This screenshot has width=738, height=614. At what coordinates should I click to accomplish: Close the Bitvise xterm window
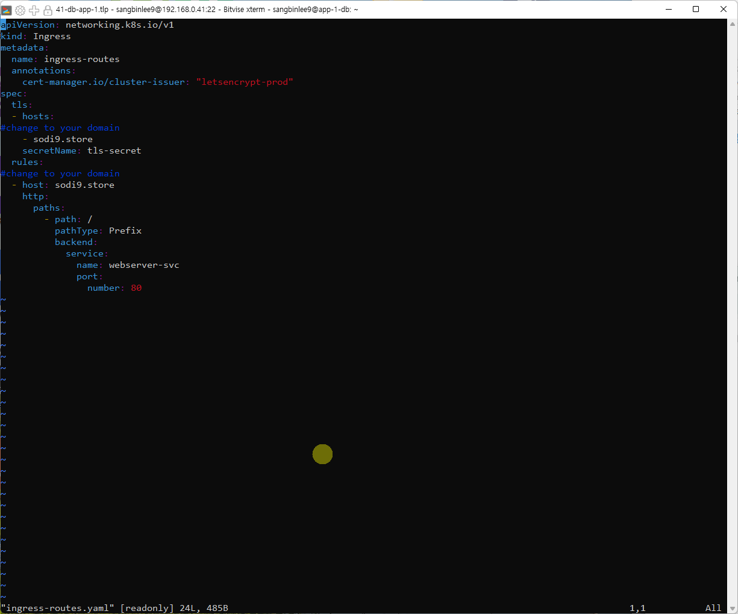click(x=724, y=9)
